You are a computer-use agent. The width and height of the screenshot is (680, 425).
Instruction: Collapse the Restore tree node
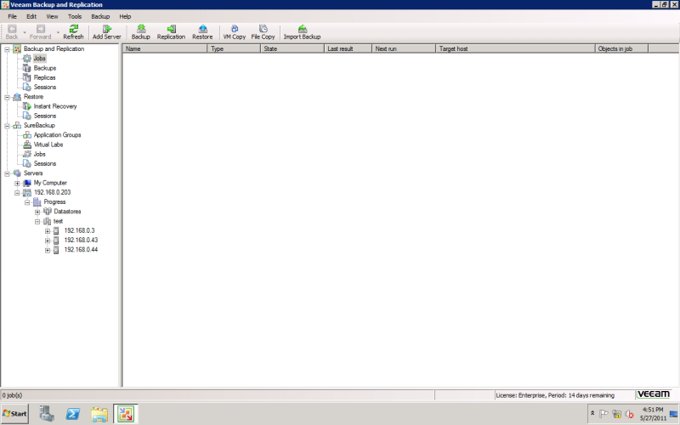pos(7,97)
